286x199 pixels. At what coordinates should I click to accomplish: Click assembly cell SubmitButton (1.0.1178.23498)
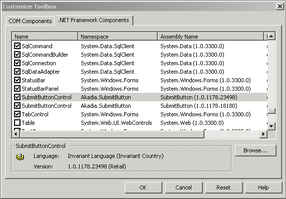click(x=199, y=97)
